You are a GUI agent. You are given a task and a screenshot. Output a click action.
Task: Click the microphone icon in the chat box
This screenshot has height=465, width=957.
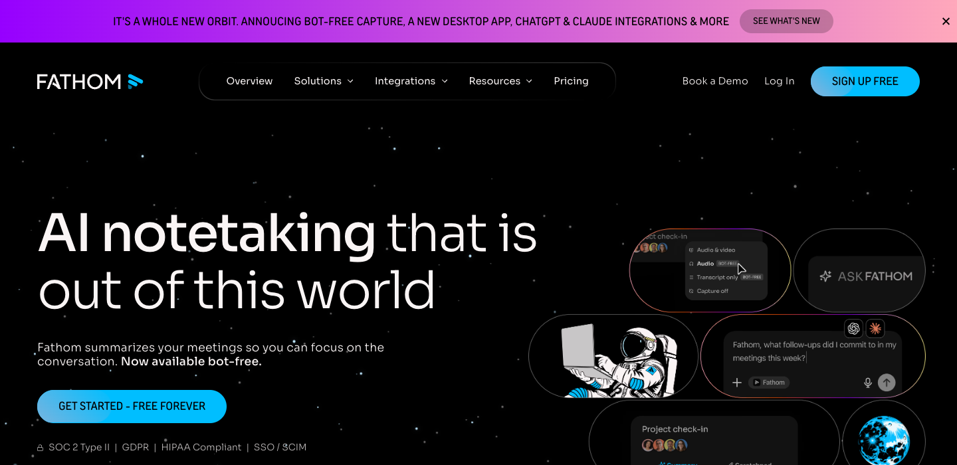tap(867, 383)
